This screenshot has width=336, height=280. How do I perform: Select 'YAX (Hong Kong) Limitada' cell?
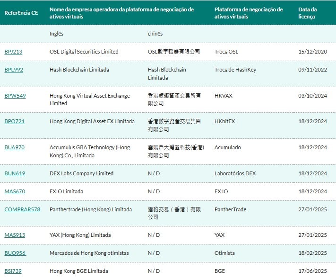click(x=80, y=235)
